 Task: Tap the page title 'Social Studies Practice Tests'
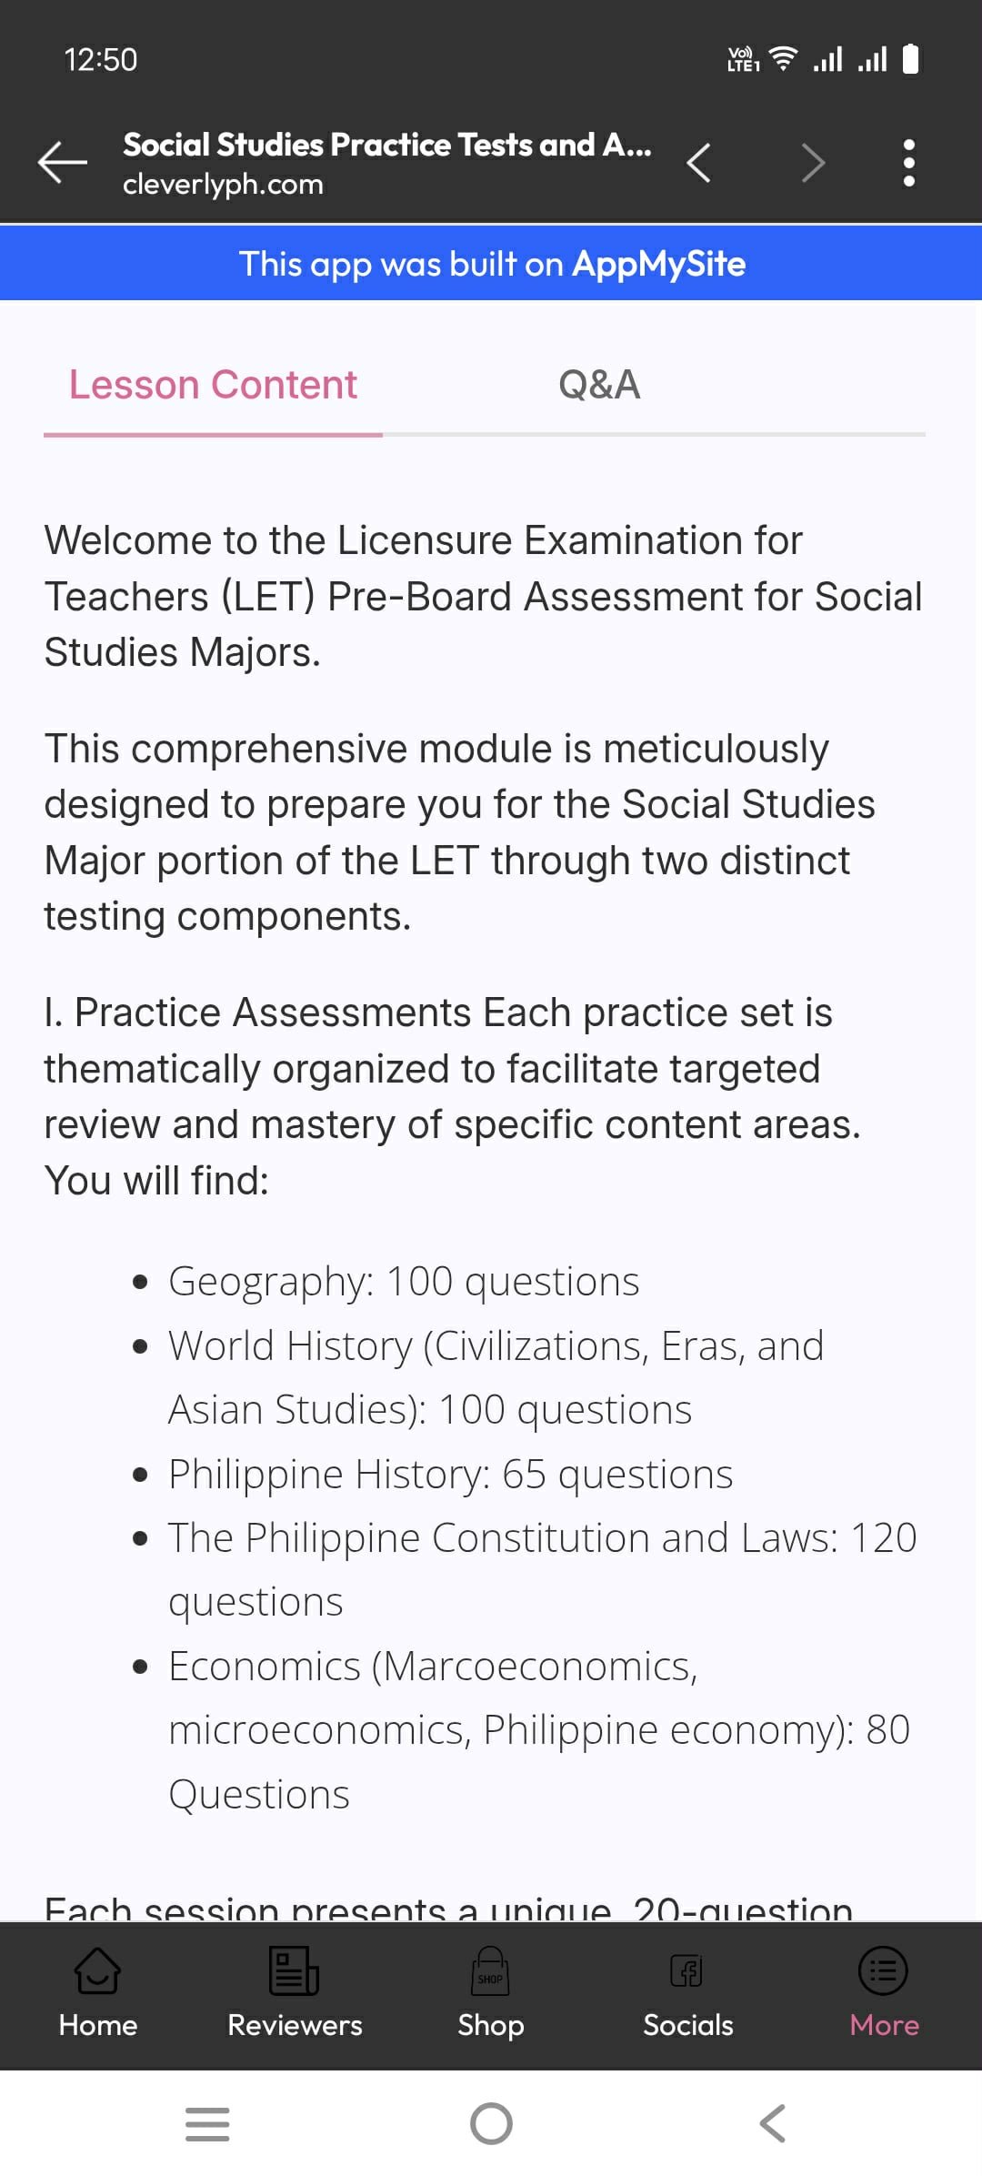pyautogui.click(x=387, y=145)
